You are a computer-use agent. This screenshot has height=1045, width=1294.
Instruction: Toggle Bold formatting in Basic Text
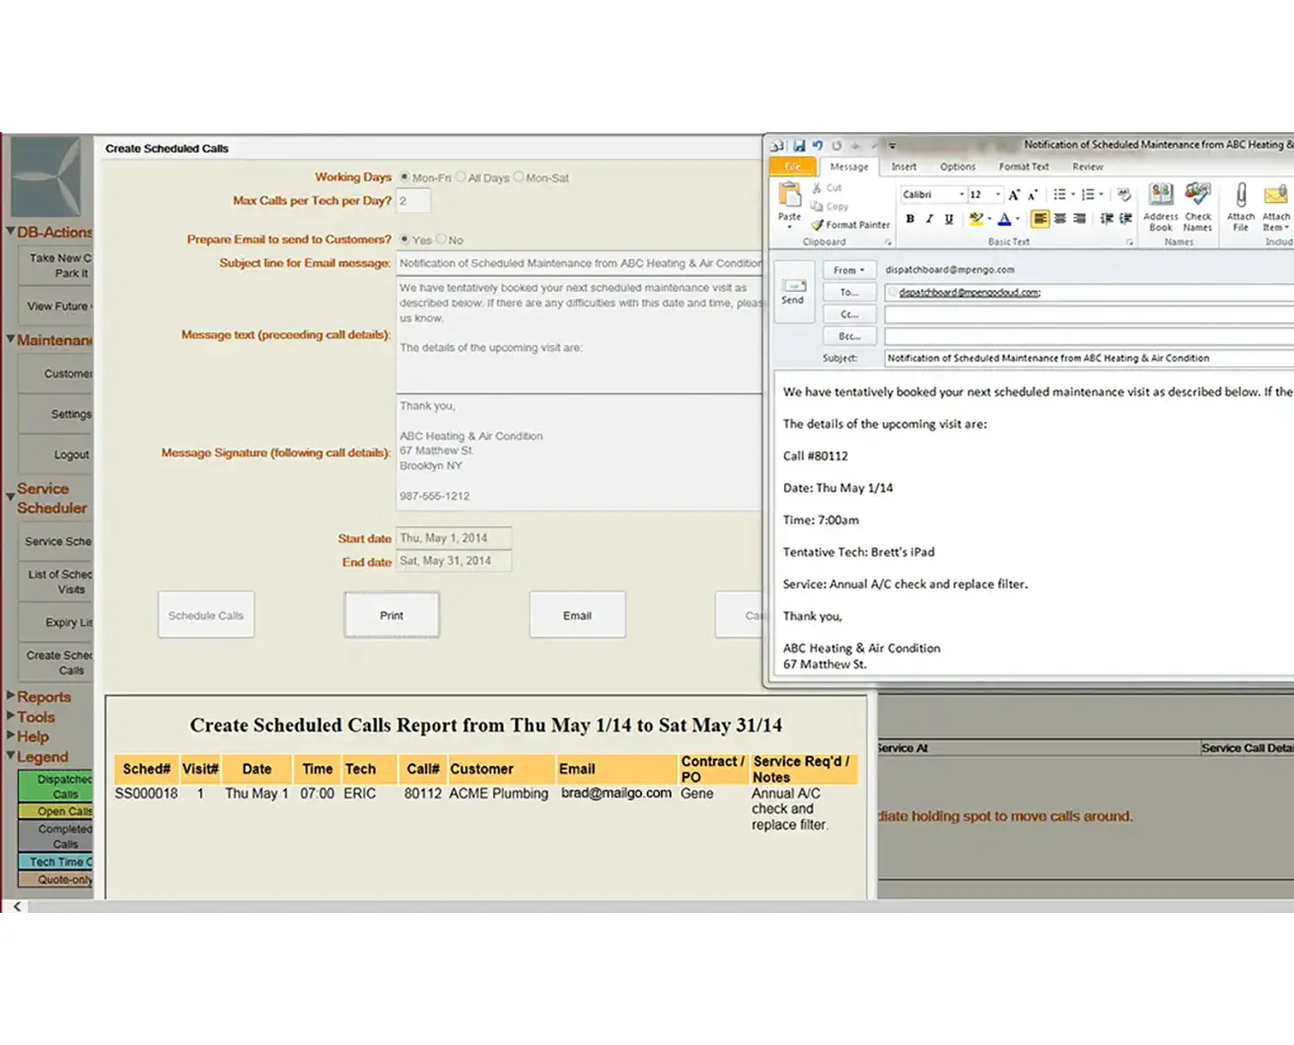tap(909, 219)
